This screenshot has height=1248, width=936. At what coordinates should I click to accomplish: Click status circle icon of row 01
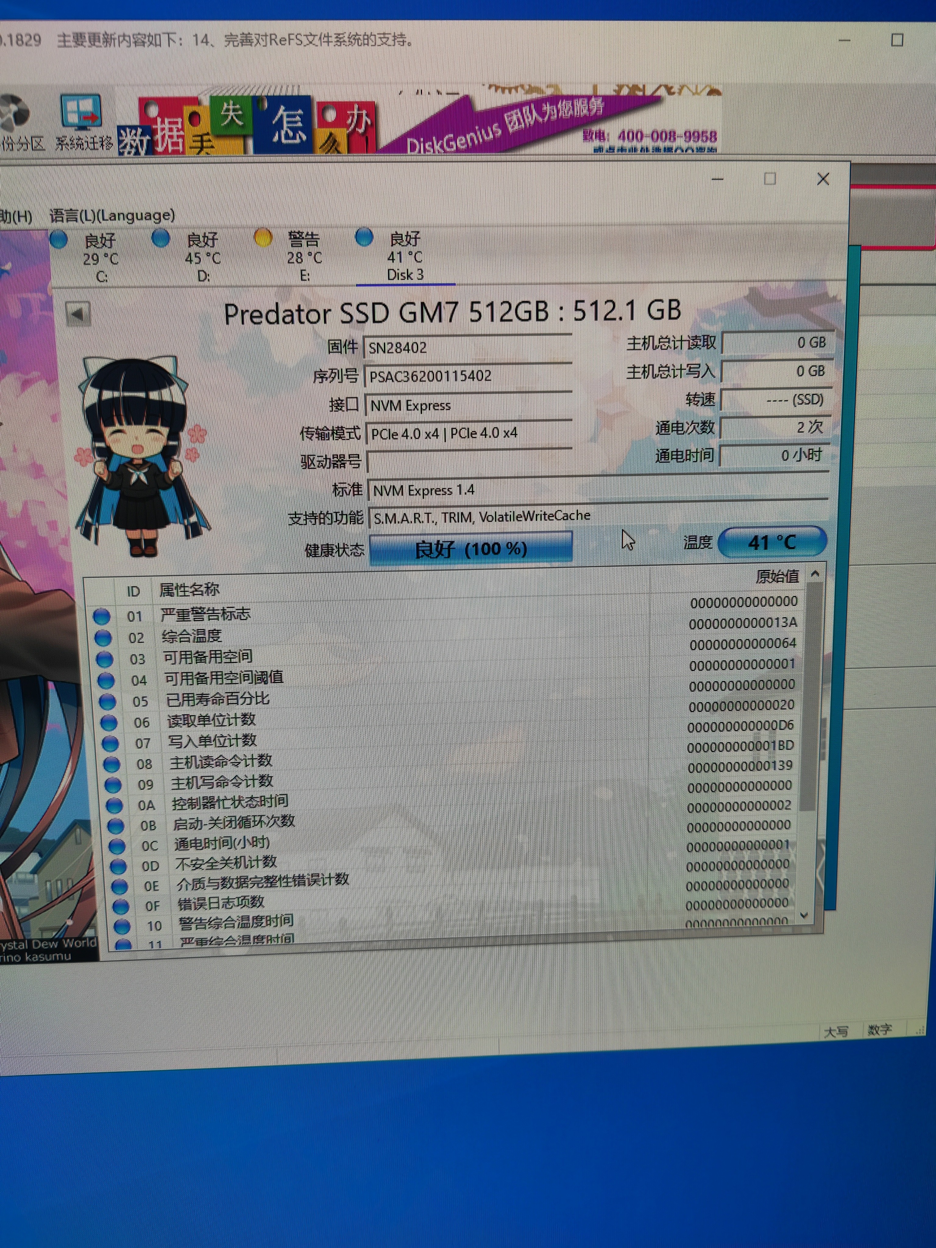(x=101, y=616)
